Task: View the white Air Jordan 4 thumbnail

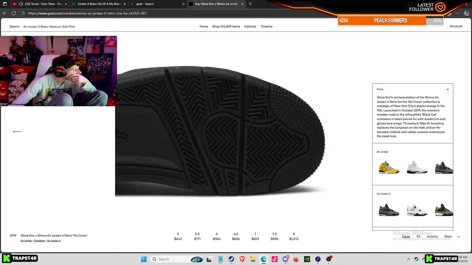Action: (417, 210)
